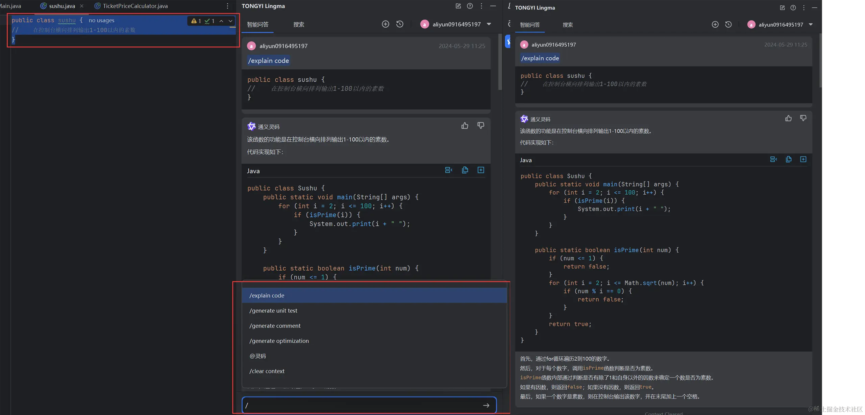Choose /generate comment command
This screenshot has height=415, width=865.
pyautogui.click(x=374, y=326)
